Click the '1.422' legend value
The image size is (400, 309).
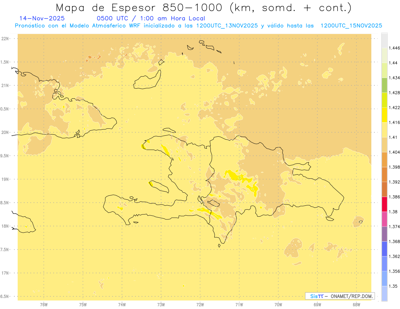tap(394, 108)
